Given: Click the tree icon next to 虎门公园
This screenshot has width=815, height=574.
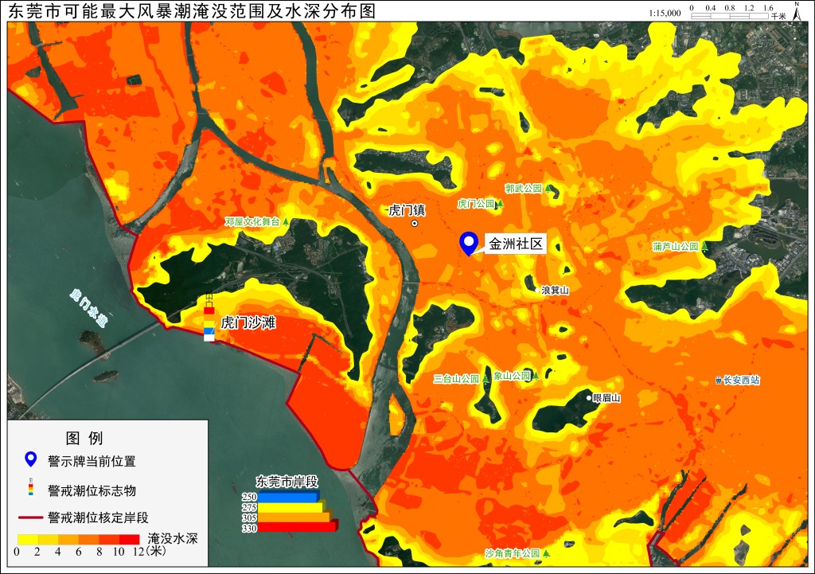Looking at the screenshot, I should [500, 204].
